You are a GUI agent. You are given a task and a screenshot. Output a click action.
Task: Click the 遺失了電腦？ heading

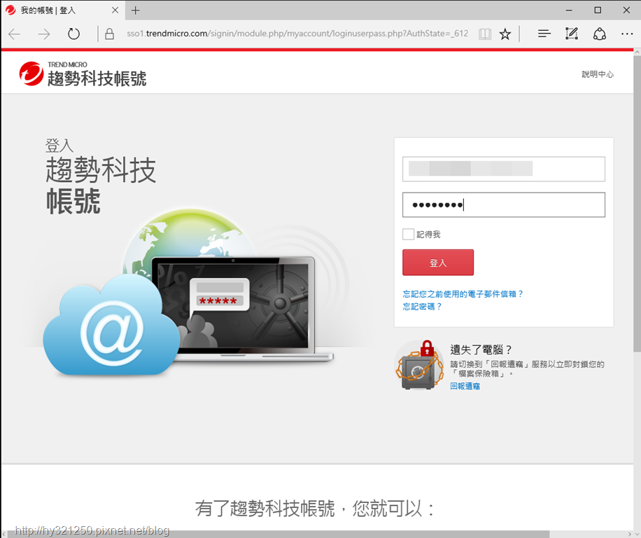click(x=481, y=350)
